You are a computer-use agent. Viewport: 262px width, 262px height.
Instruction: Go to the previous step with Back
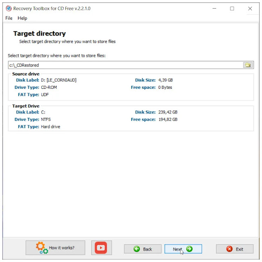point(143,249)
